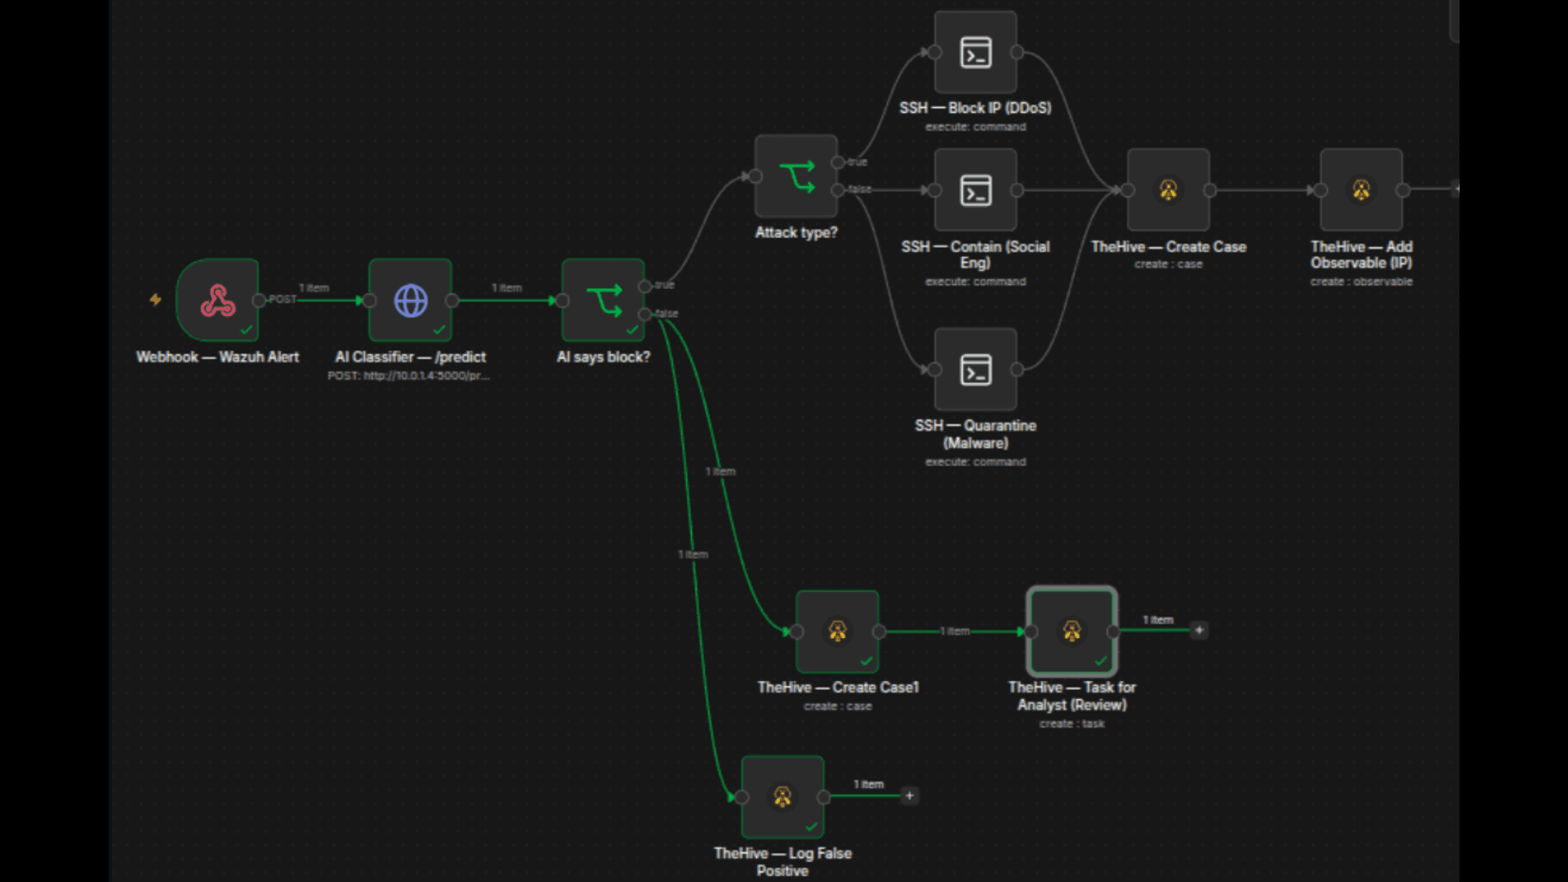Click the 'Attack type?' switch node
The image size is (1568, 882).
(796, 176)
